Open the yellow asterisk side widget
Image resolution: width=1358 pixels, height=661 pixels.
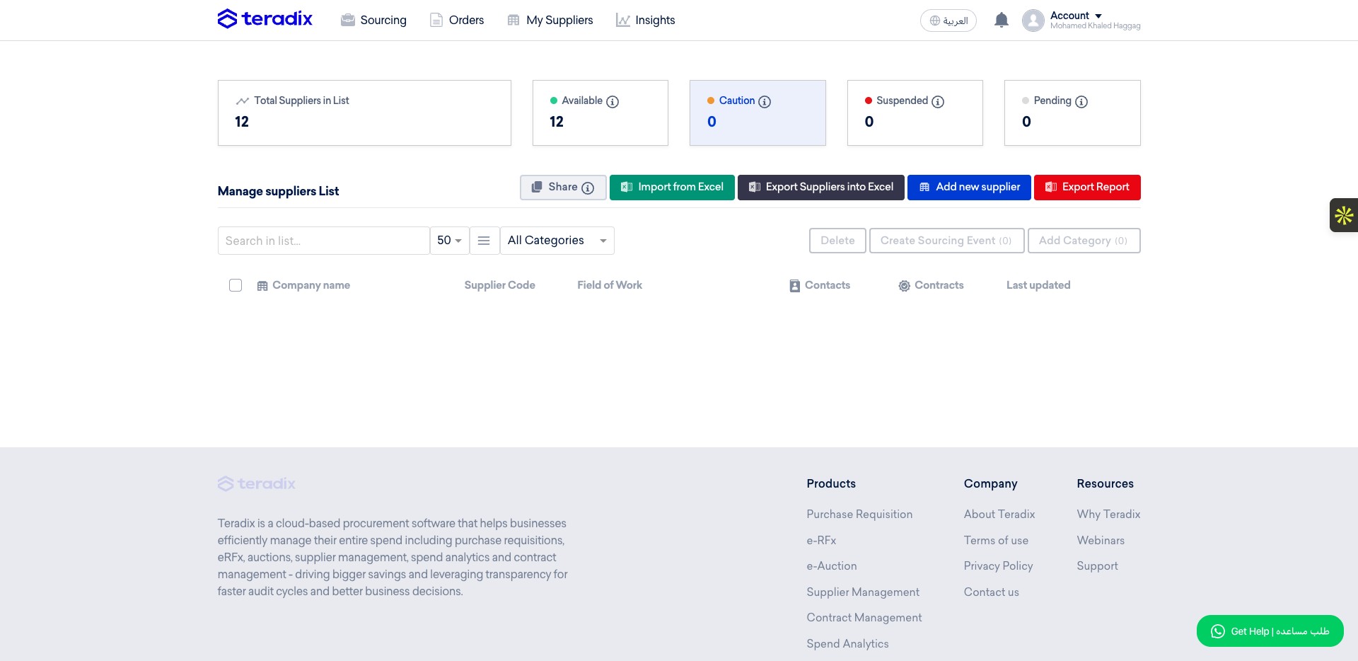tap(1344, 215)
